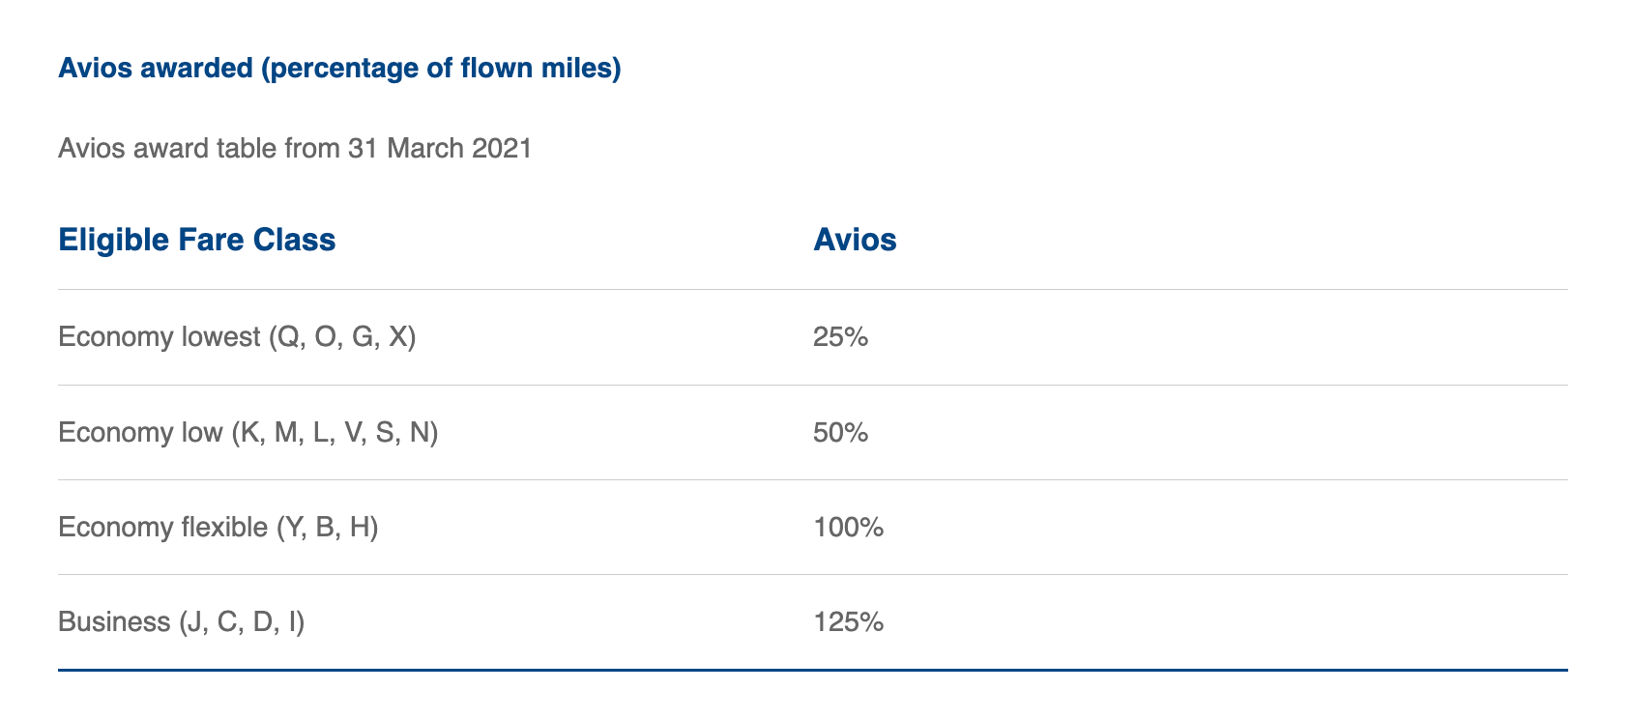
Task: Select the Economy low (K, M, L, V, S, N) row
Action: coord(813,432)
